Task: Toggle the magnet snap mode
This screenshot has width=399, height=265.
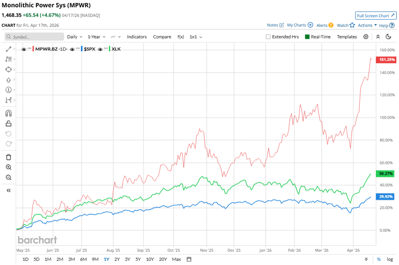Action: (8, 113)
